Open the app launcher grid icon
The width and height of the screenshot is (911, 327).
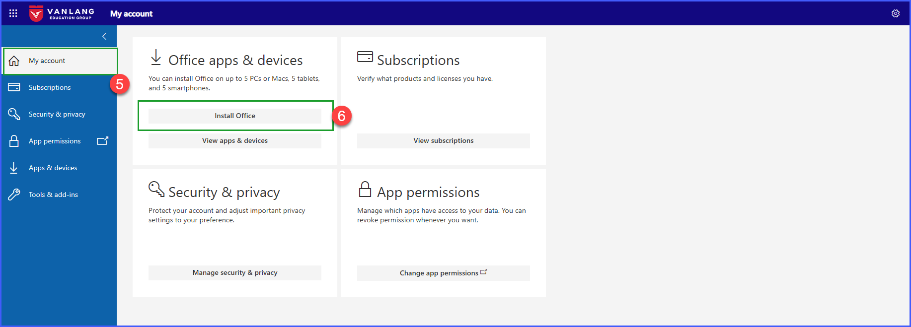click(x=13, y=13)
